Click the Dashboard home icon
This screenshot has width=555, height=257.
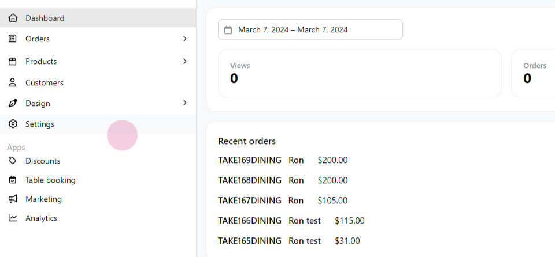coord(13,18)
